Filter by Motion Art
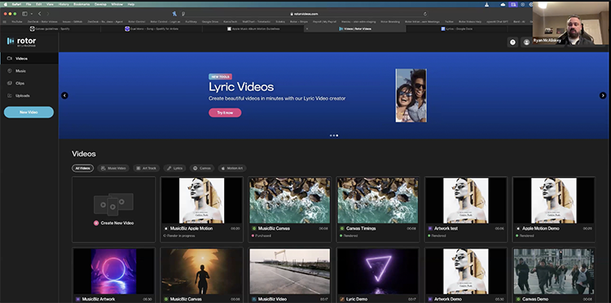 [x=232, y=169]
